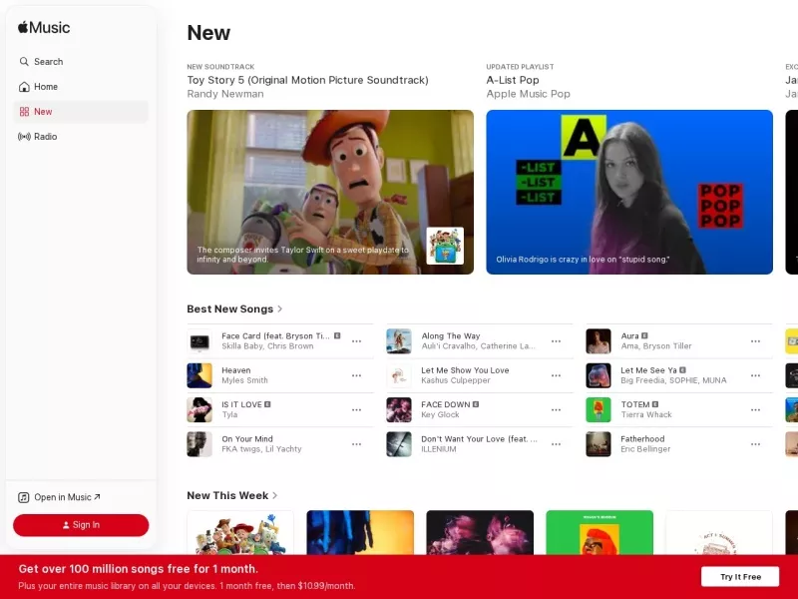Screen dimensions: 798x599
Task: Click the Radio broadcast icon
Action: [x=24, y=137]
